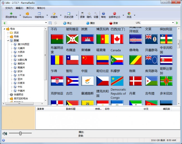Select the Democratic Republic of Congo flag

pyautogui.click(x=117, y=81)
